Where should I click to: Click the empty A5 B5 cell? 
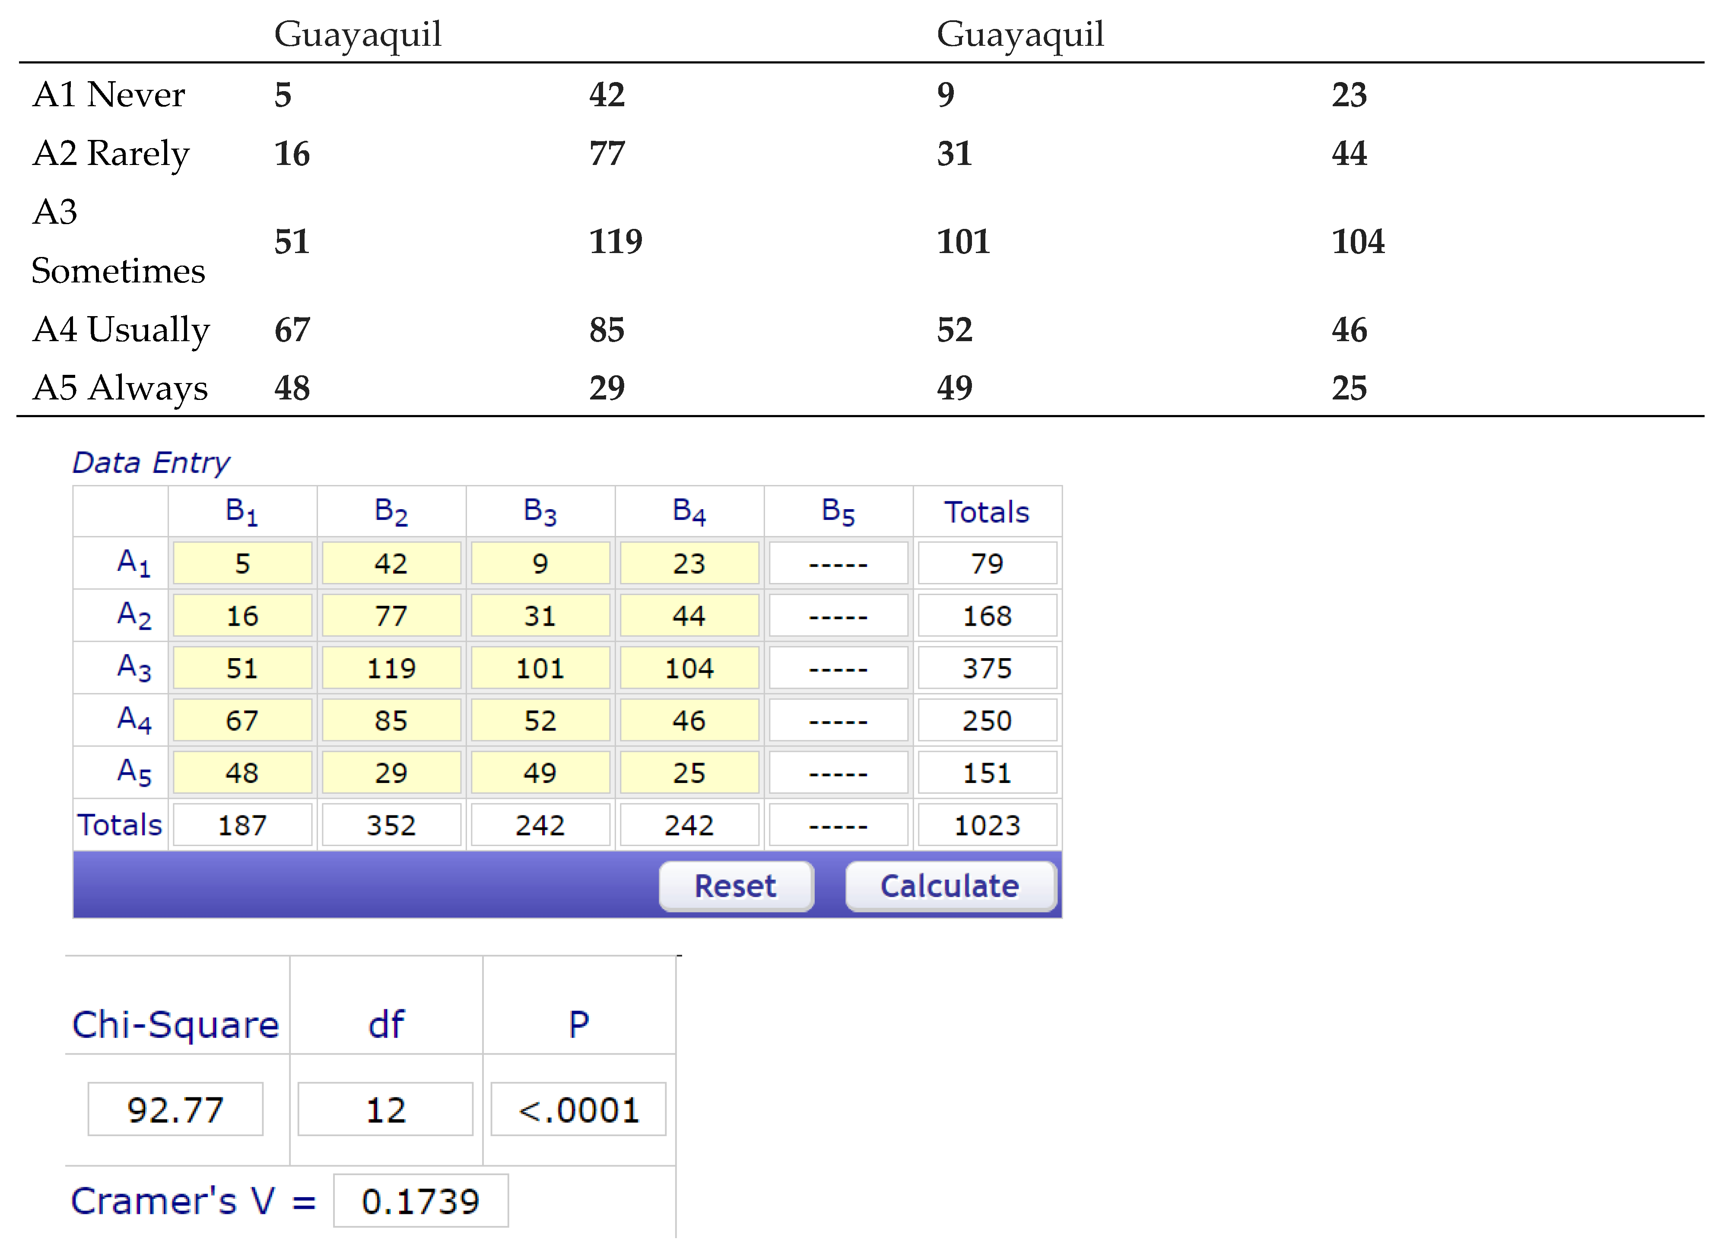pyautogui.click(x=838, y=773)
